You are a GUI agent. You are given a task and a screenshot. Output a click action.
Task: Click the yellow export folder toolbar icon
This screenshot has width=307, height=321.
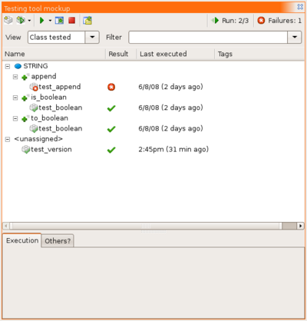pyautogui.click(x=87, y=20)
